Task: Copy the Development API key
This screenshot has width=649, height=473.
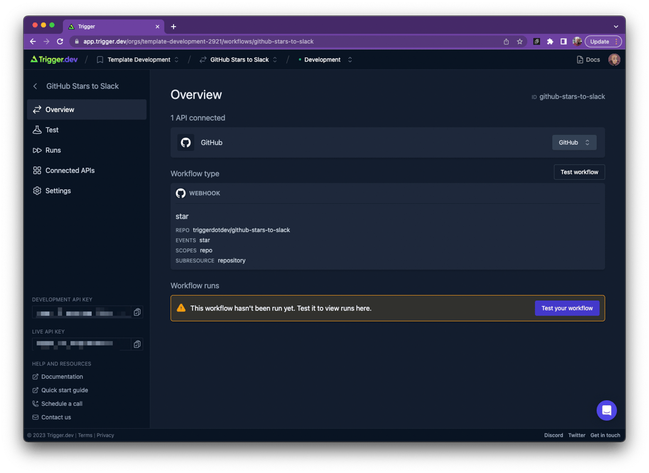Action: (x=137, y=312)
